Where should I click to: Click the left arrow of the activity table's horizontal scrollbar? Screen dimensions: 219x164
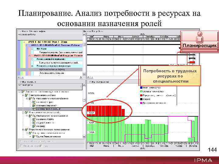point(19,77)
